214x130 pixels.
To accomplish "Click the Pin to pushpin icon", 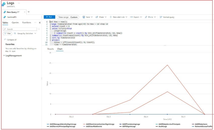I will (x=146, y=17).
